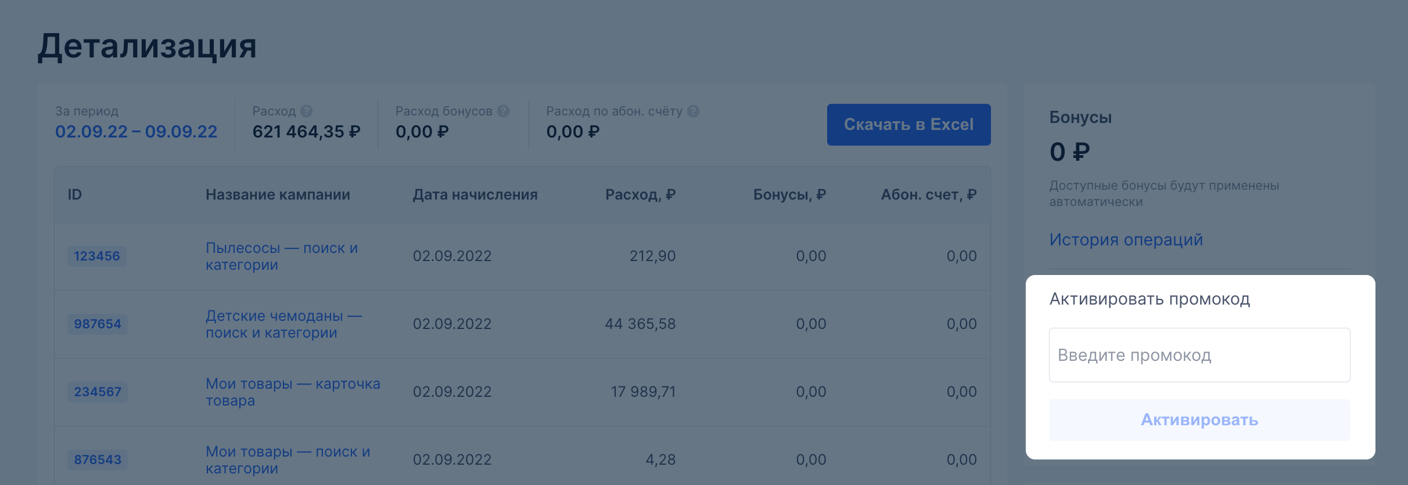The height and width of the screenshot is (485, 1408).
Task: Open help tooltip for Расход по абон. счёту
Action: tap(693, 111)
